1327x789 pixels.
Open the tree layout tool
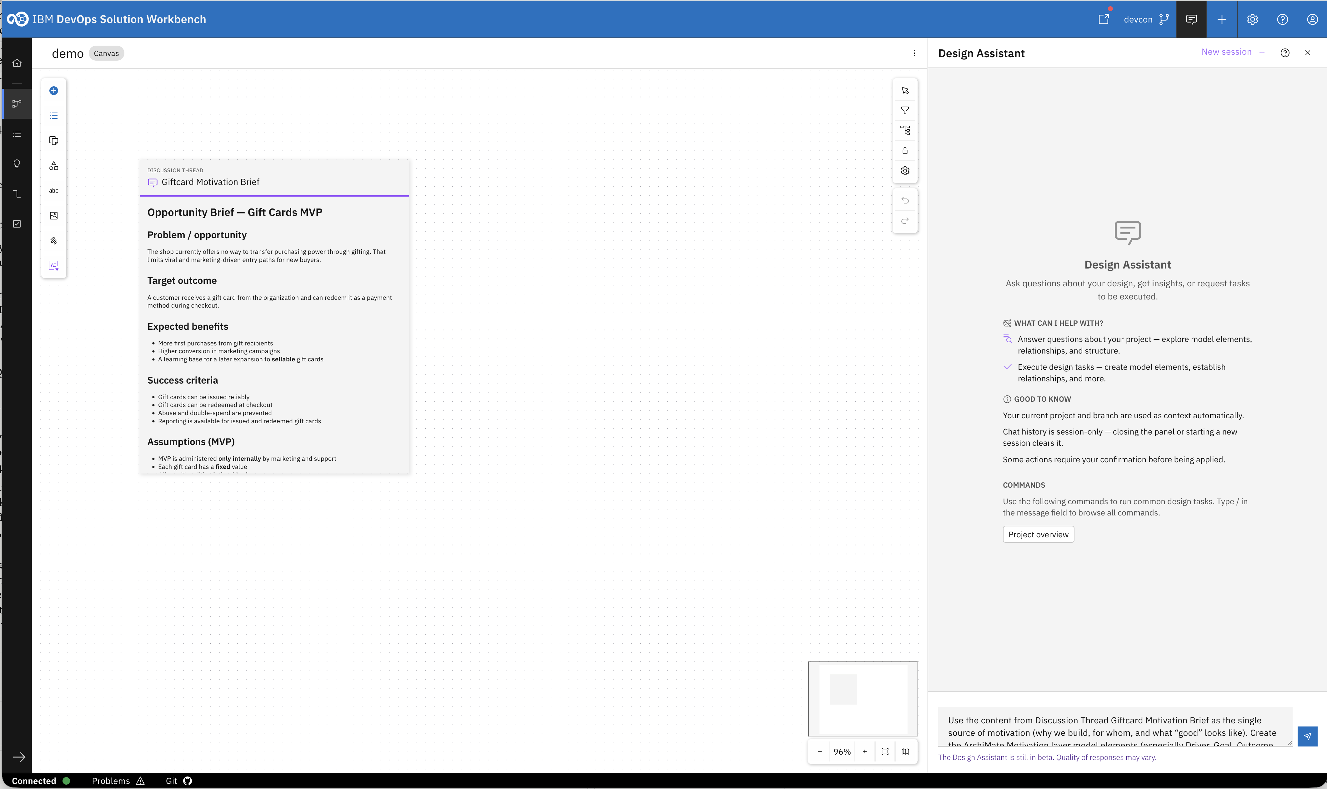tap(905, 130)
